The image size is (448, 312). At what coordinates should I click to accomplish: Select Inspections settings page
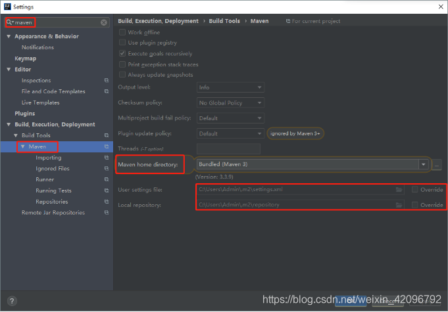coord(36,80)
